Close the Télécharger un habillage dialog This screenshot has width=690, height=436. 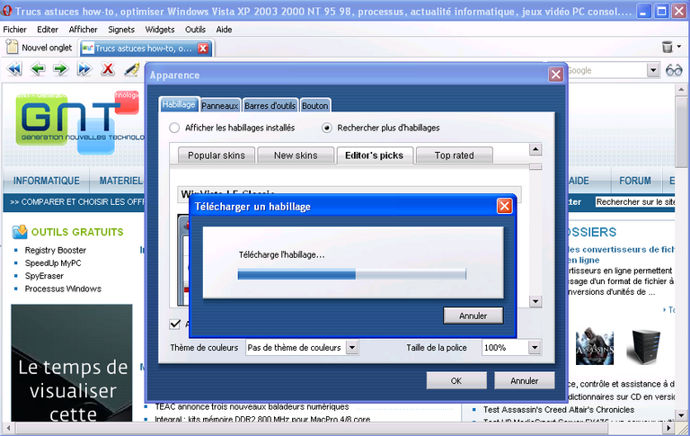504,206
